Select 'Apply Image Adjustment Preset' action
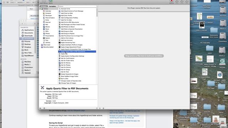Viewport: 228px width, 128px height. (x=71, y=47)
